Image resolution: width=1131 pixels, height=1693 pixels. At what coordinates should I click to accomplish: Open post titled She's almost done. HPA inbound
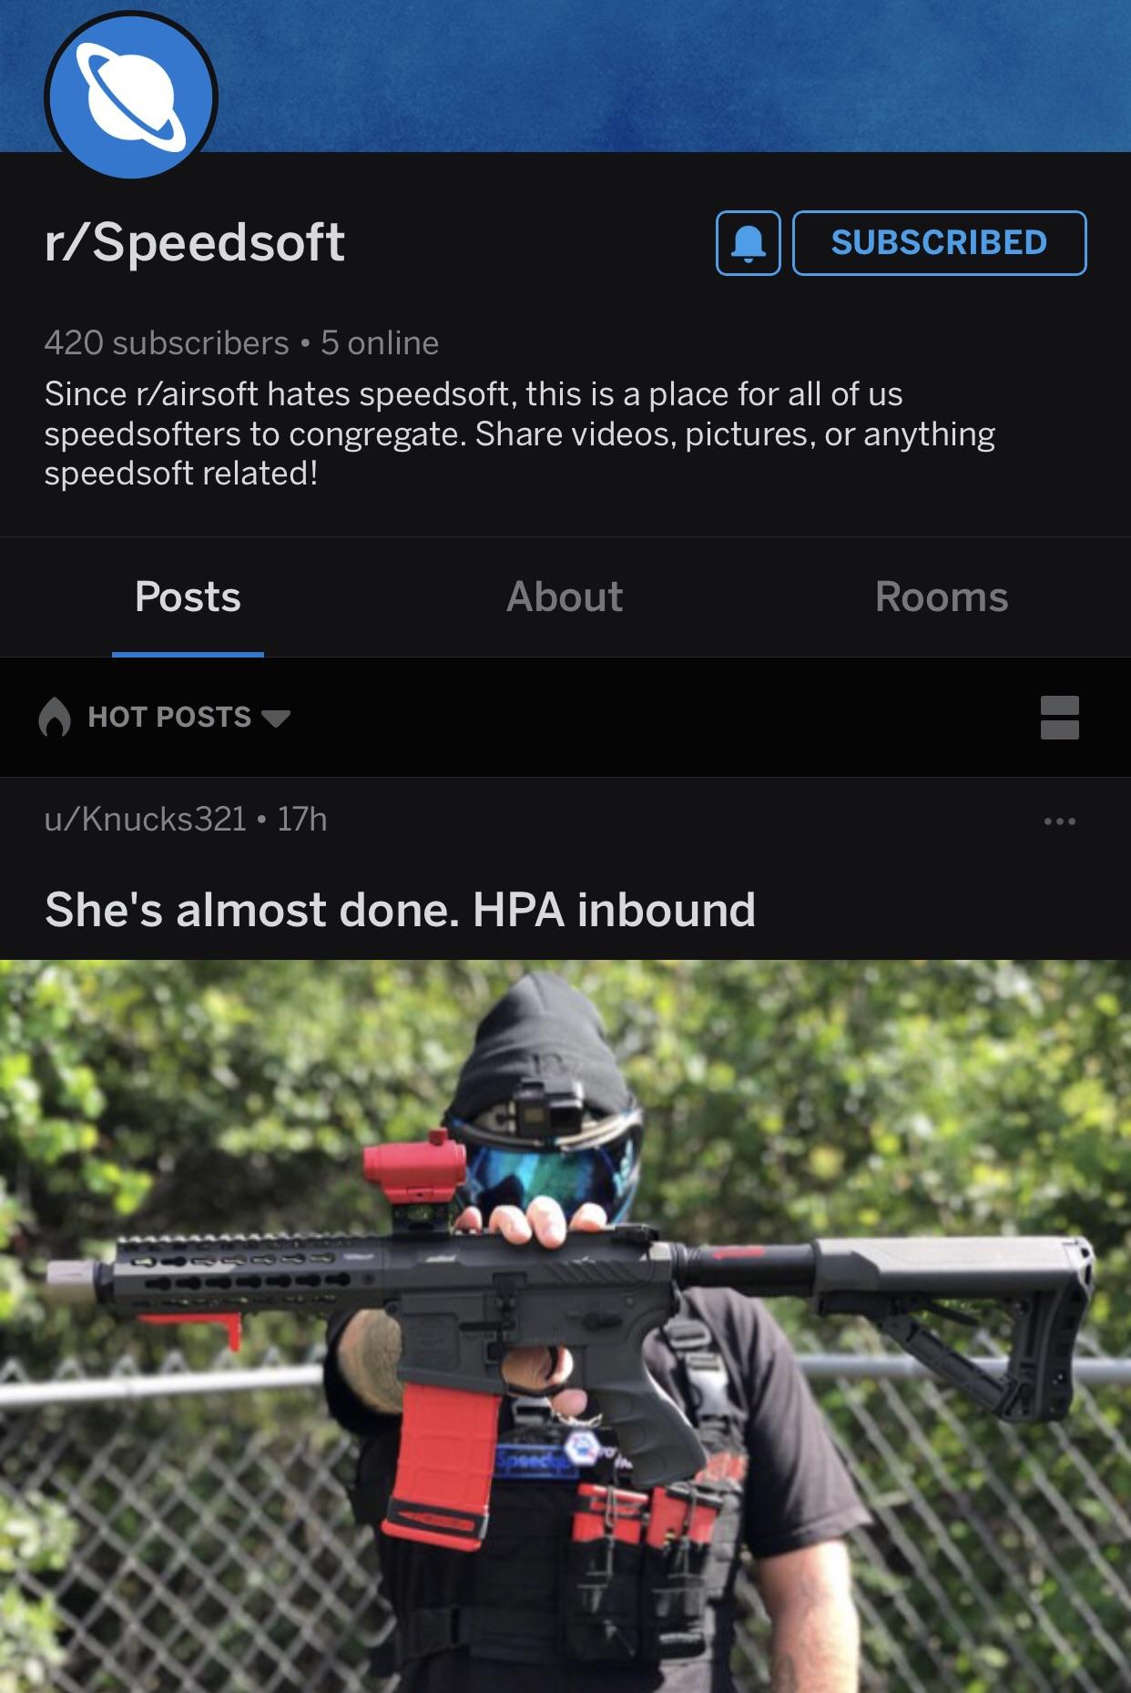tap(401, 910)
